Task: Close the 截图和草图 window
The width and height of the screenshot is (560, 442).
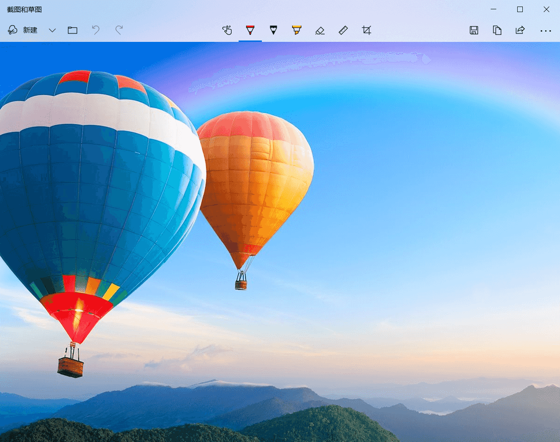Action: tap(547, 9)
